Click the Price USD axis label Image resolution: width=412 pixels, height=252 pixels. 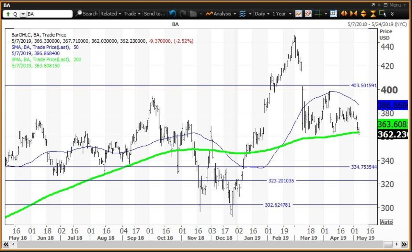pyautogui.click(x=386, y=34)
